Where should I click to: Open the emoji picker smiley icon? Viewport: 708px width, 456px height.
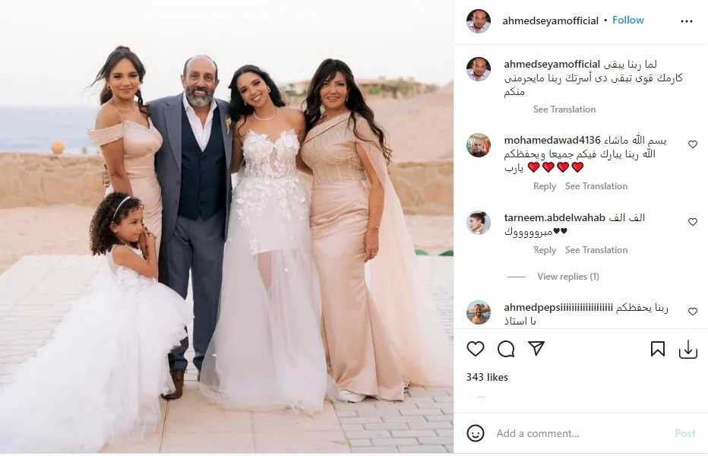click(475, 433)
